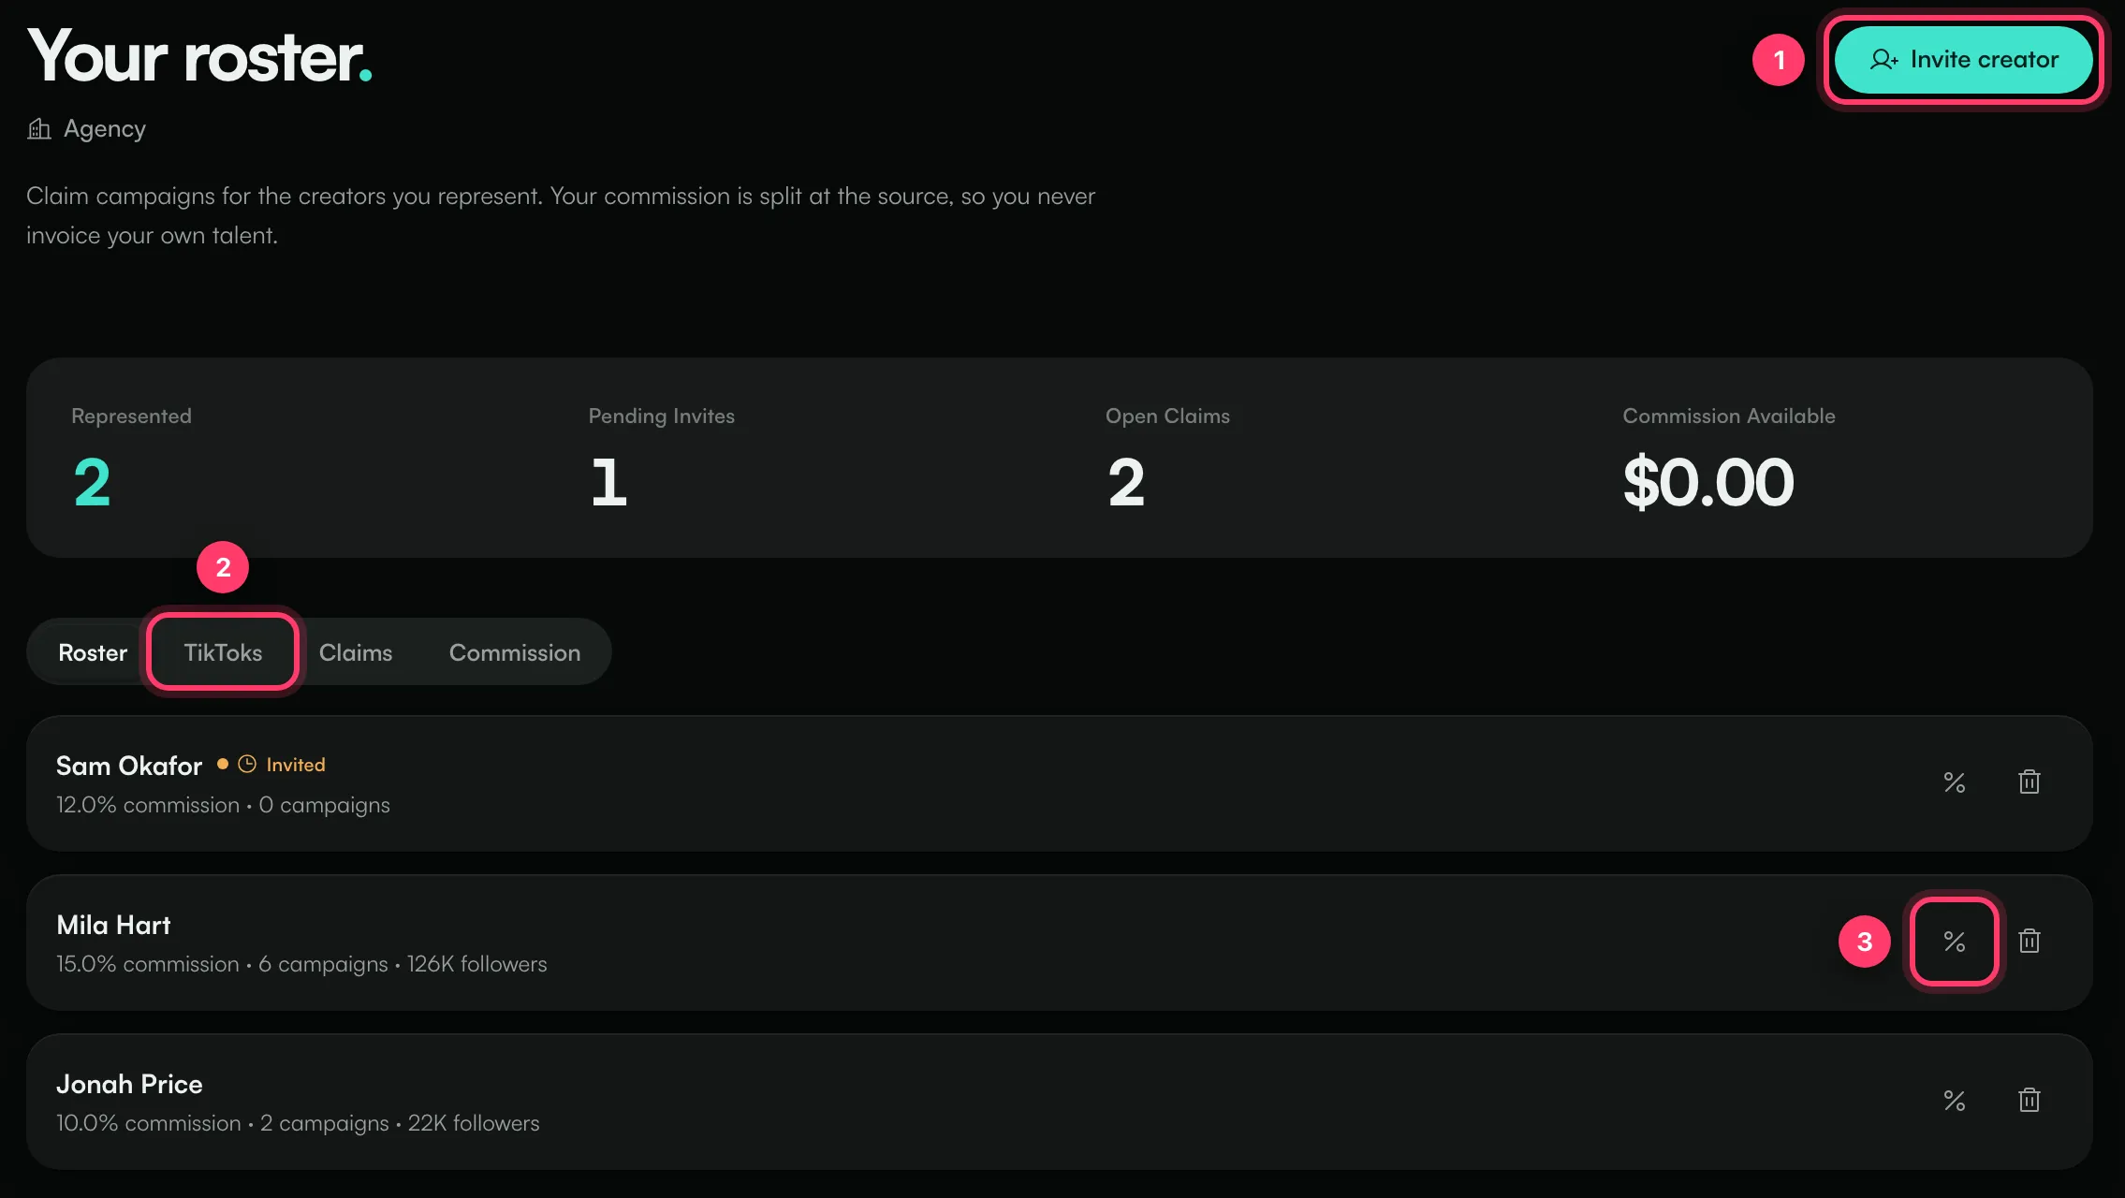Edit commission percent for Jonah Price
The image size is (2125, 1198).
[x=1955, y=1101]
